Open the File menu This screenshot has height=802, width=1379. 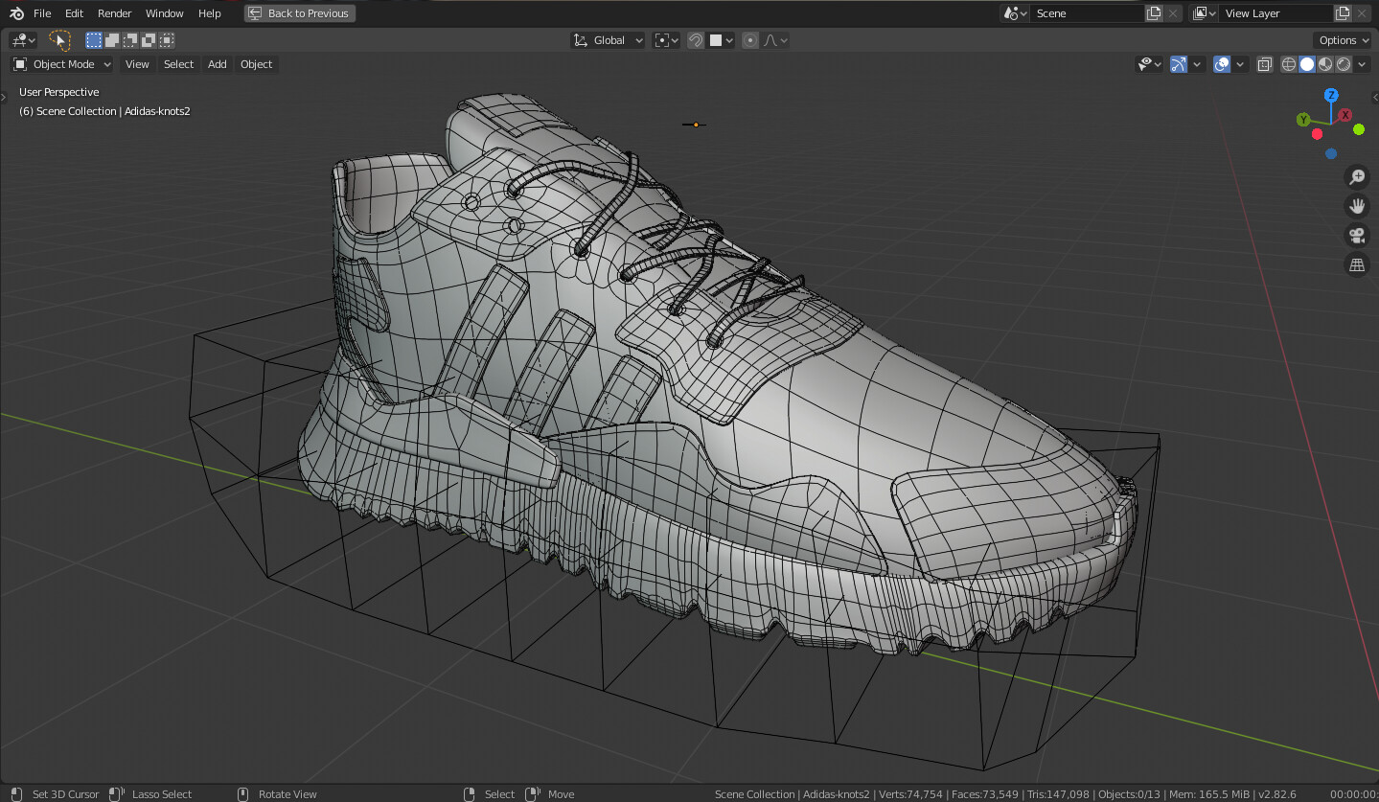click(42, 13)
